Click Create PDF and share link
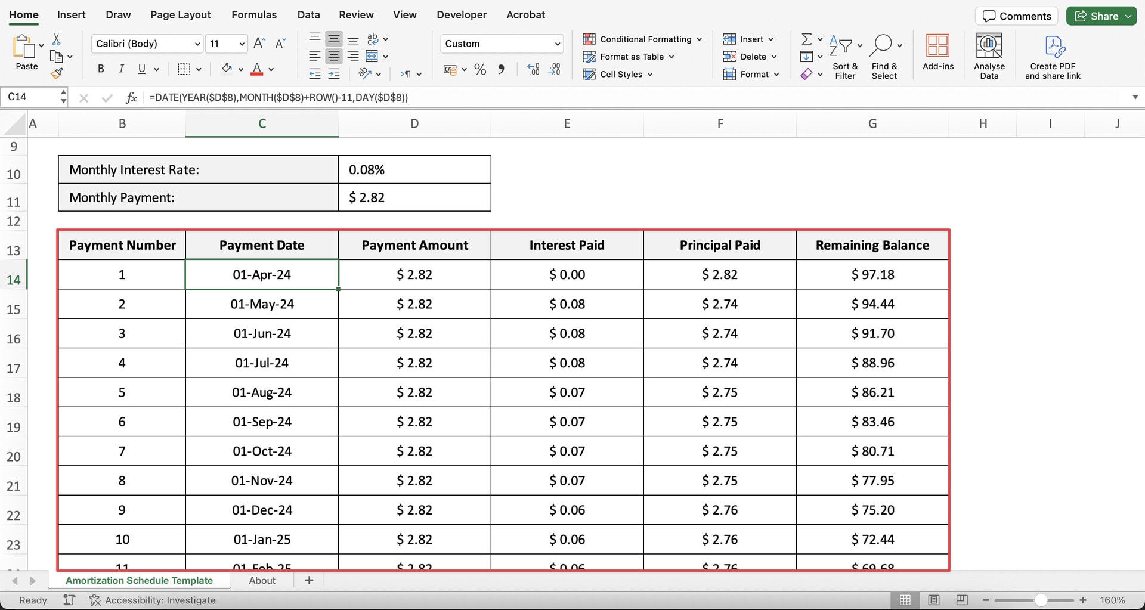Screen dimensions: 1145x610 1053,57
